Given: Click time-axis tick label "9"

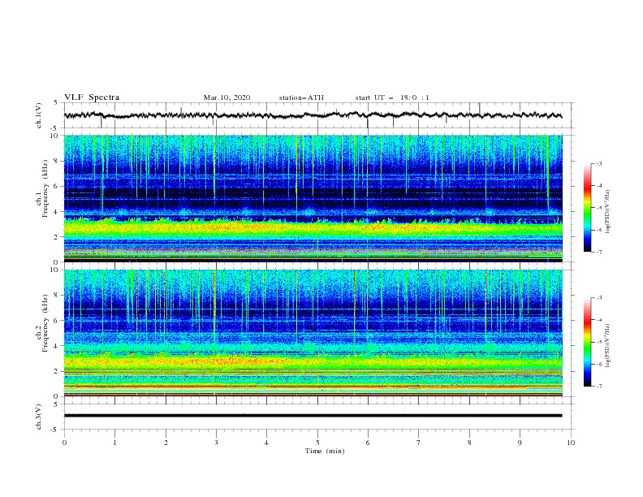Looking at the screenshot, I should coord(520,443).
